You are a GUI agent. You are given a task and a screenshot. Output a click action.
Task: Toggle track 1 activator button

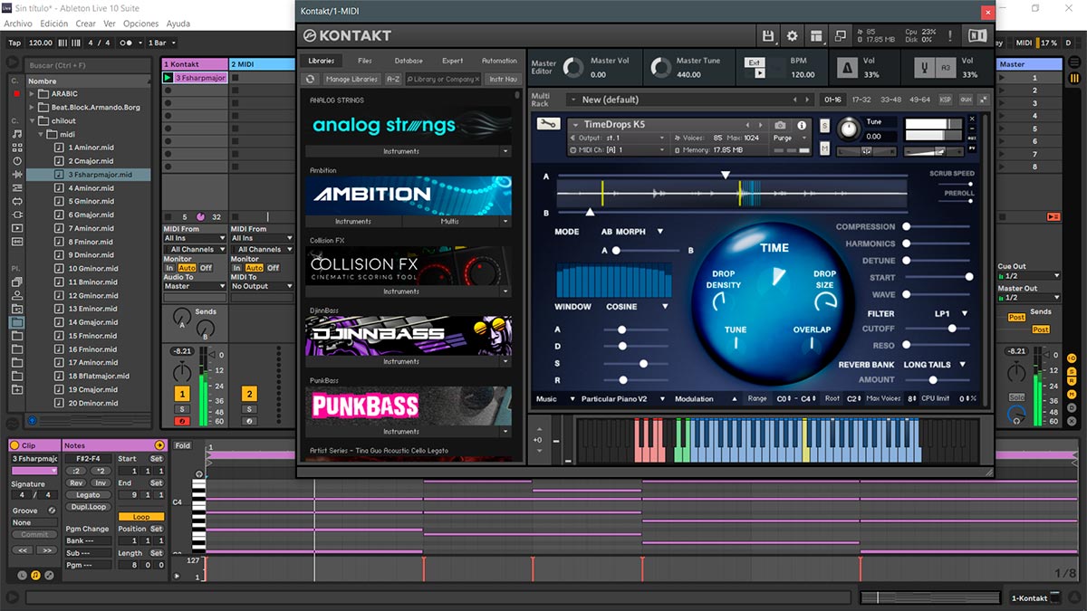click(x=182, y=394)
